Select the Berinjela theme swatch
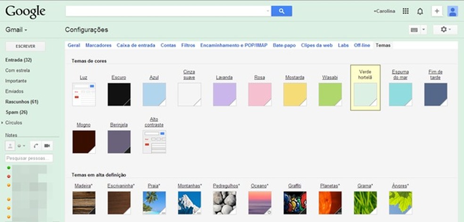 coord(119,142)
